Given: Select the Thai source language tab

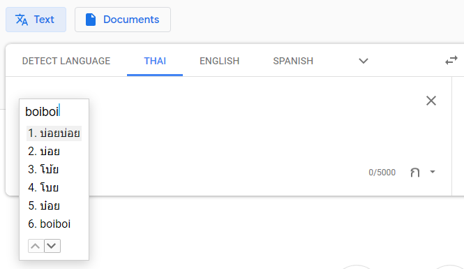Looking at the screenshot, I should [x=155, y=61].
